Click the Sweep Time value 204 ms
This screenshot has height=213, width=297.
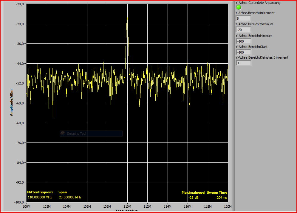(x=222, y=198)
